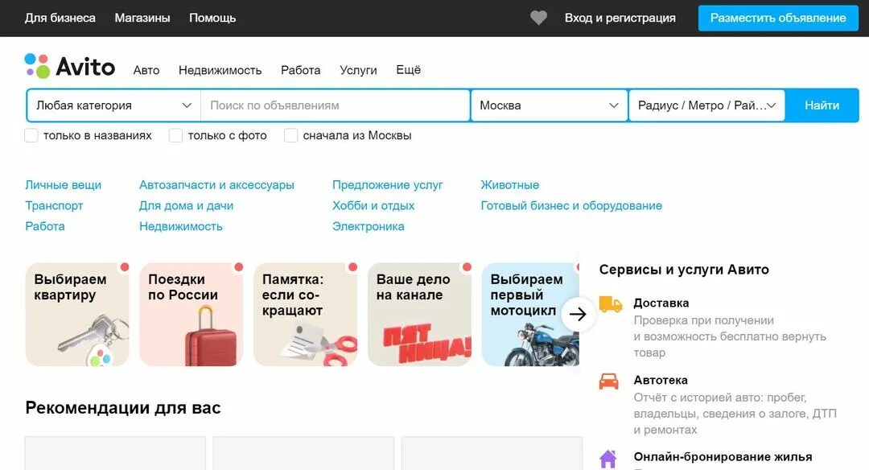Click 'Онлайн-бронирование жилья' service title
This screenshot has height=470, width=869.
coord(723,457)
